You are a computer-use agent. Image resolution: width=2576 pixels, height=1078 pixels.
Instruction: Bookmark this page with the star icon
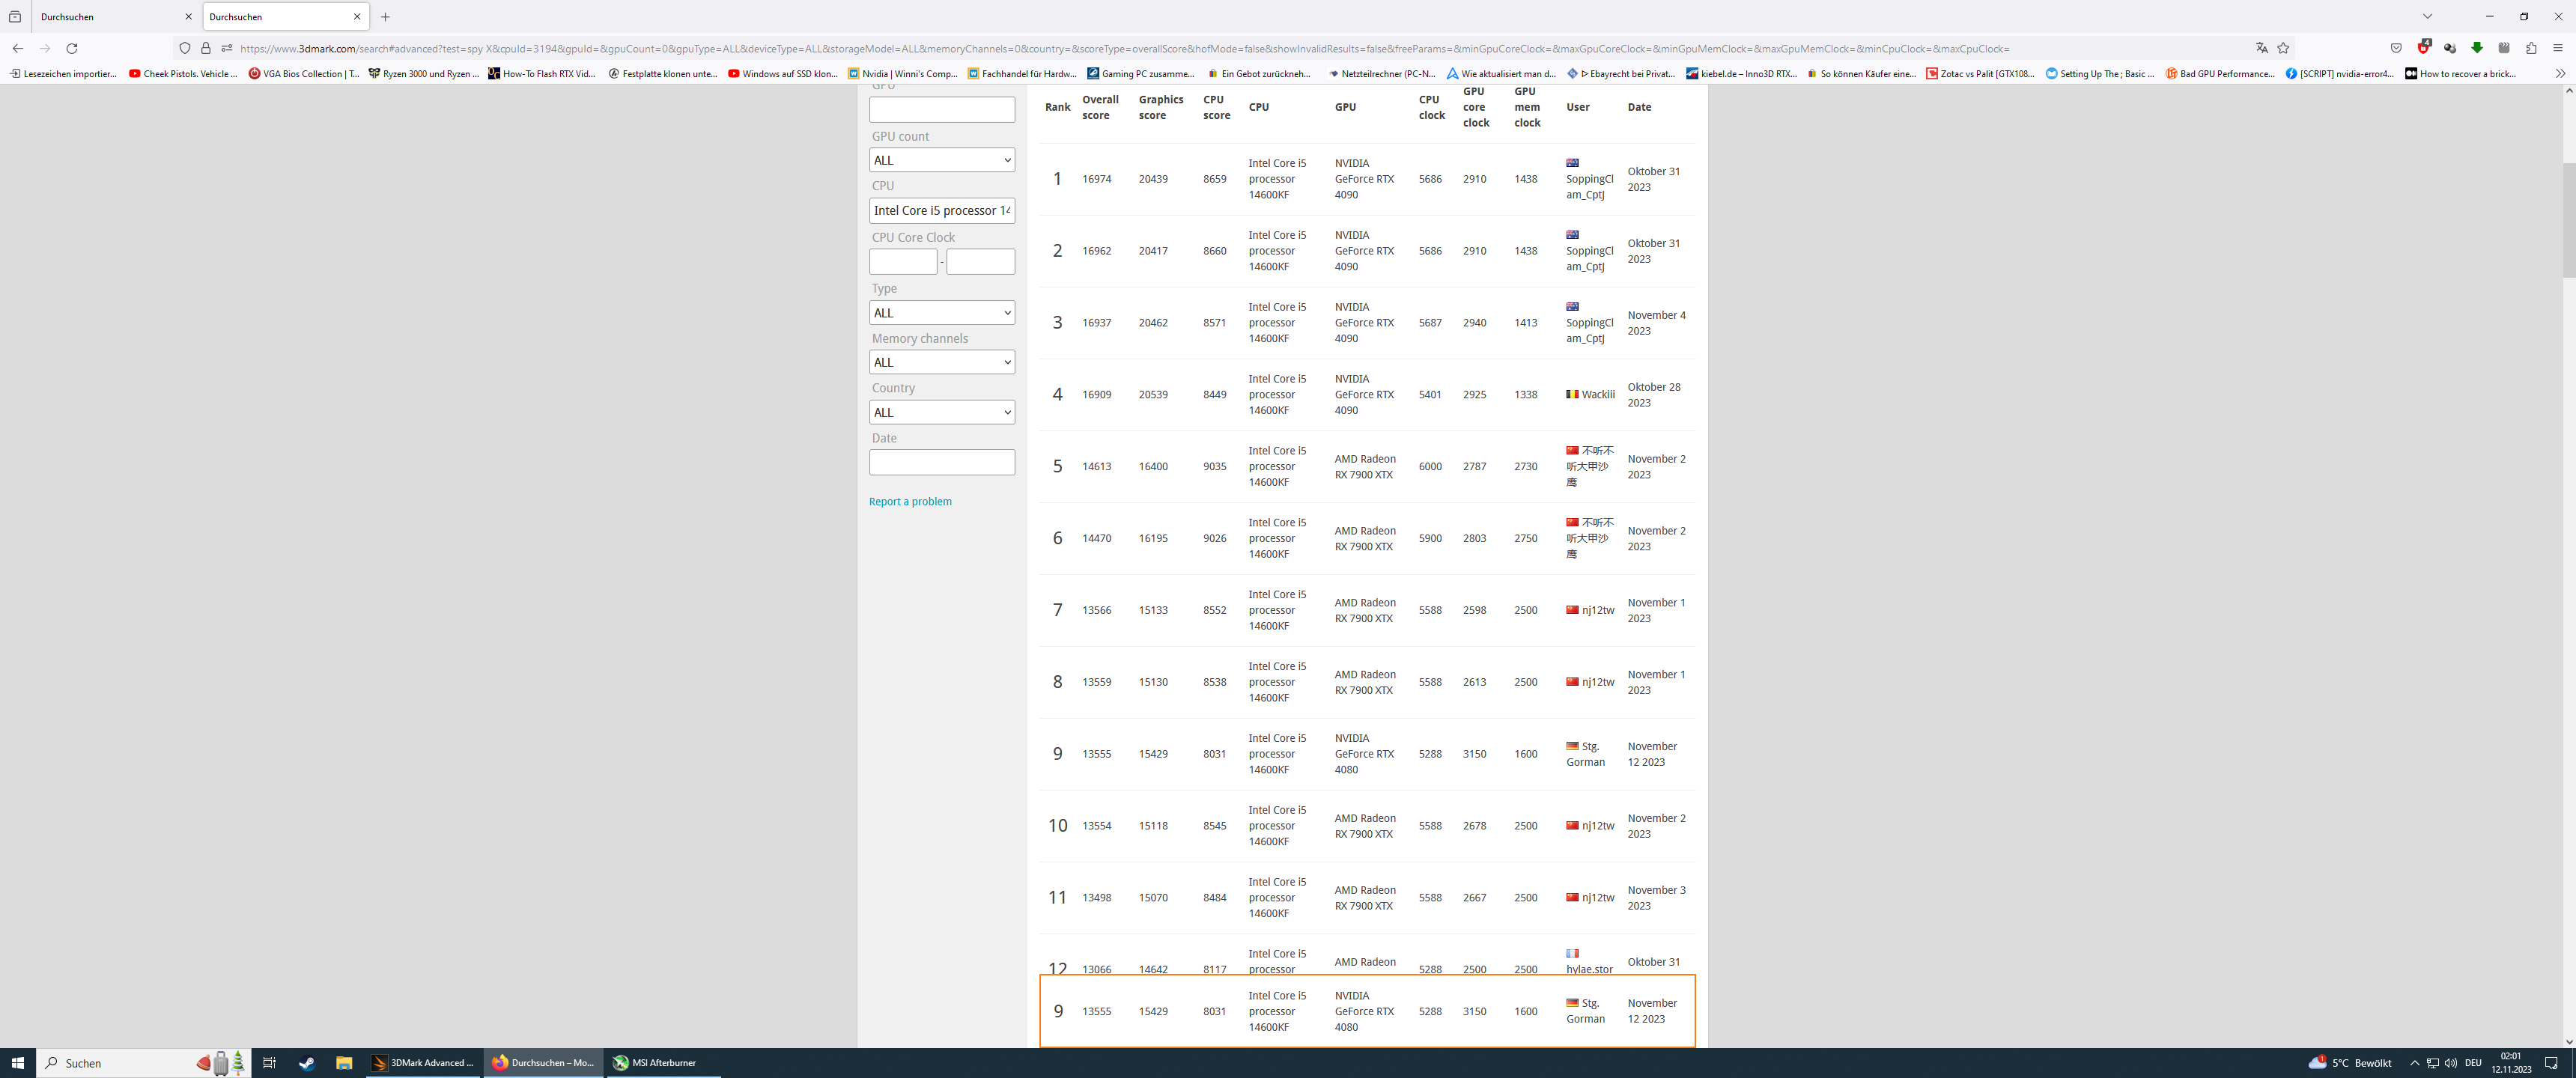(2283, 48)
